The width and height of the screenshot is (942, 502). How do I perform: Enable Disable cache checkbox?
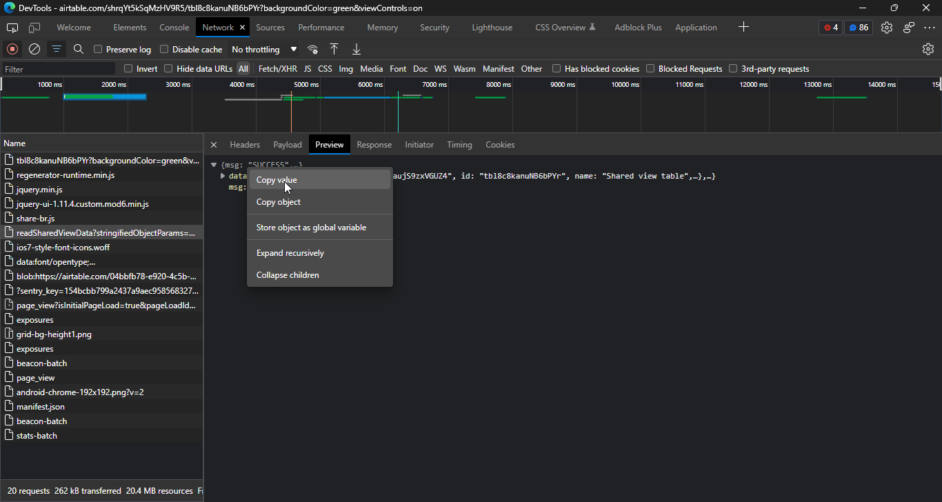pos(164,49)
